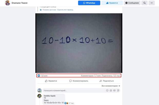Image resolution: width=159 pixels, height=105 pixels.
Task: Expand the Все комментарии dropdown
Action: 111,86
